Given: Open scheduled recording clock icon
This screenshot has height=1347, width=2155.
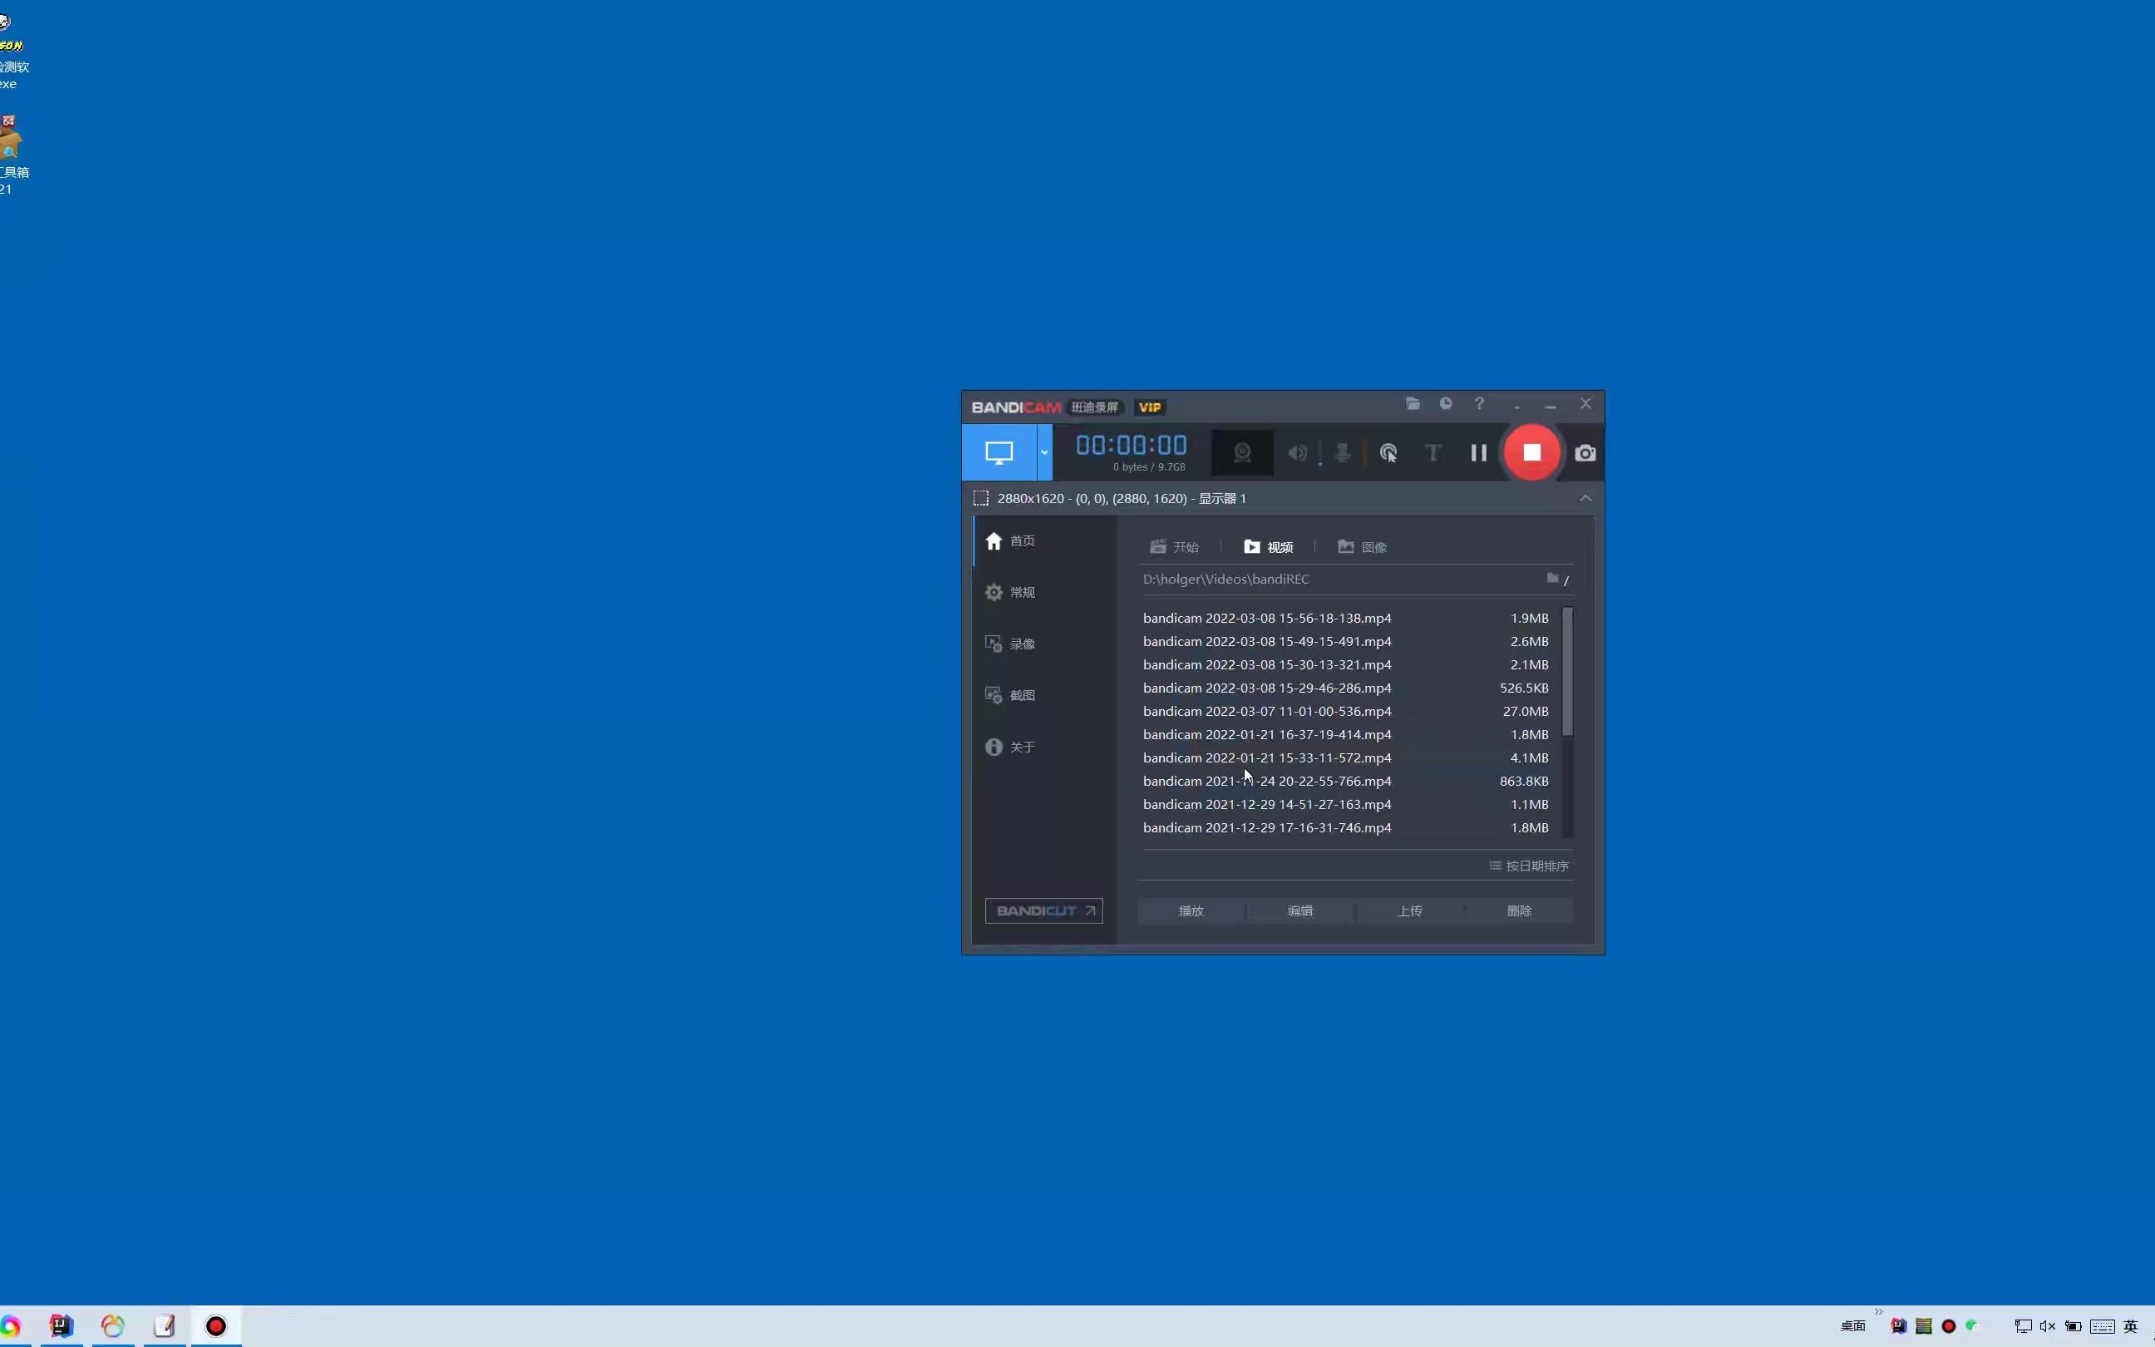Looking at the screenshot, I should click(x=1445, y=403).
